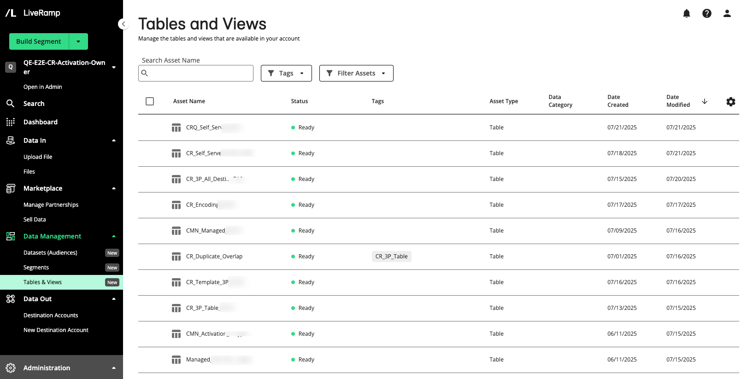Open the Files menu item
This screenshot has height=379, width=753.
[x=29, y=172]
